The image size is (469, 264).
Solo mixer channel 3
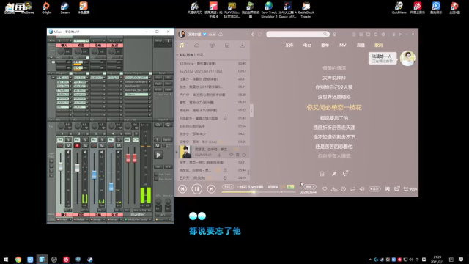102,140
